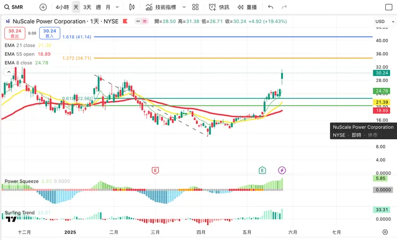
Task: Start bar replay with 重播
Action: pos(247,7)
